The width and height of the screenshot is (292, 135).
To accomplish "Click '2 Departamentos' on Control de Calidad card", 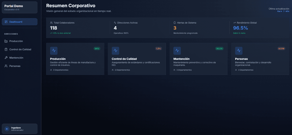I will [122, 70].
